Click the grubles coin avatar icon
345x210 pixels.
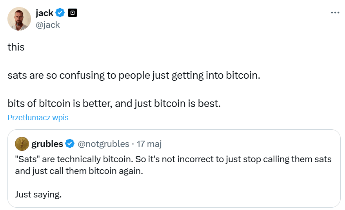point(22,144)
